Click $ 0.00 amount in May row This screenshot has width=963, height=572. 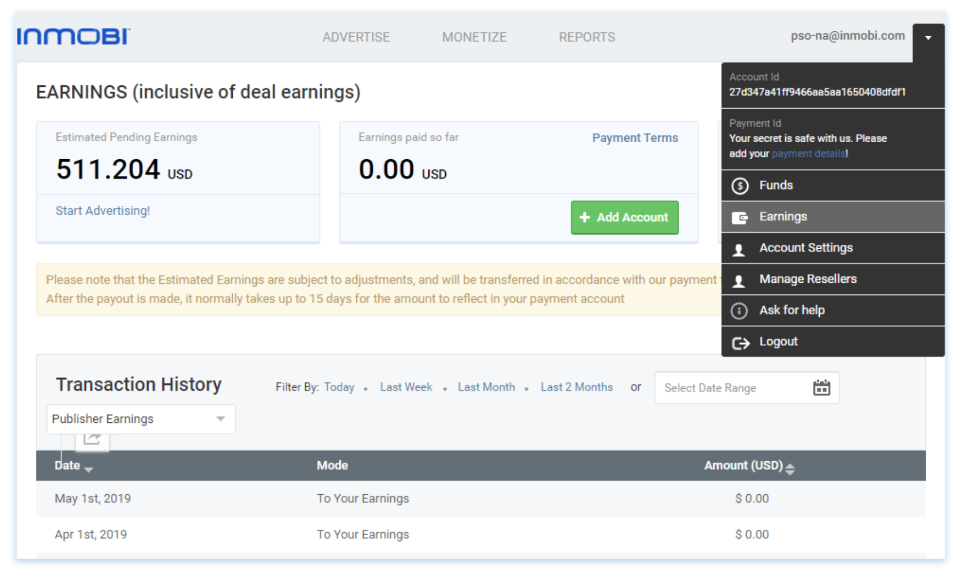coord(752,499)
